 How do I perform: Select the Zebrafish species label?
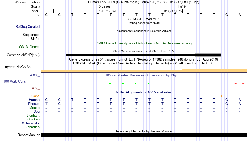coord(32,127)
